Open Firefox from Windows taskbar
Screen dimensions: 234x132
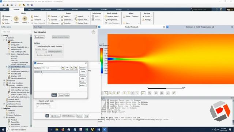click(63, 129)
